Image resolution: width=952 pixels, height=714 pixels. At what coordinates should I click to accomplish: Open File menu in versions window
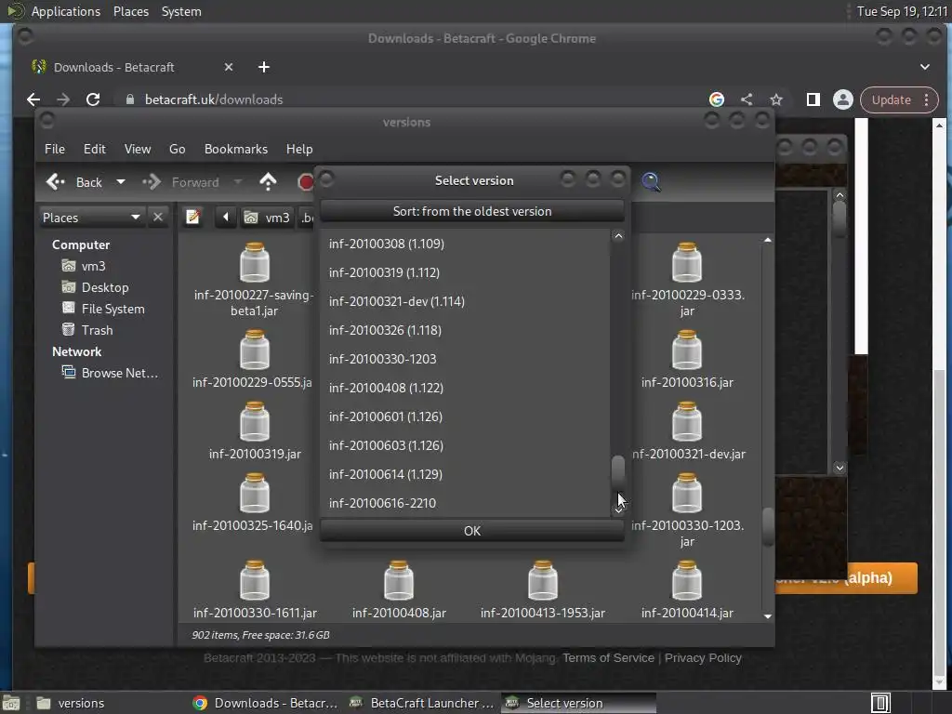[55, 149]
